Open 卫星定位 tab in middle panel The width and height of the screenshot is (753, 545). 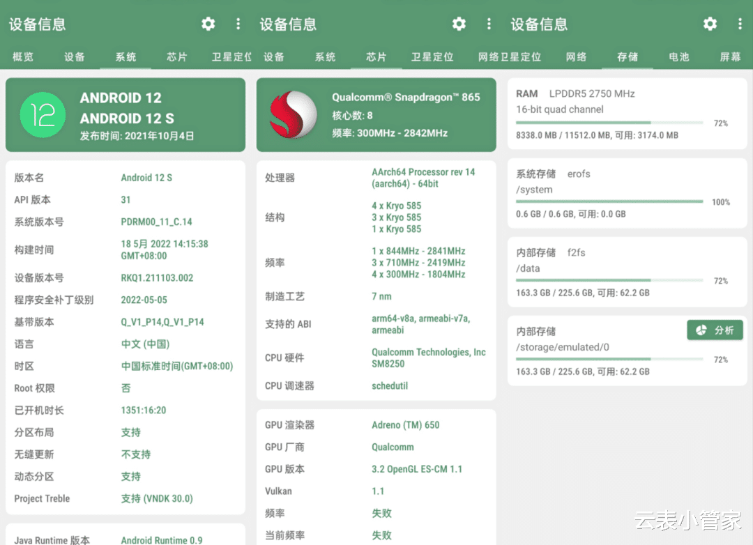coord(432,57)
